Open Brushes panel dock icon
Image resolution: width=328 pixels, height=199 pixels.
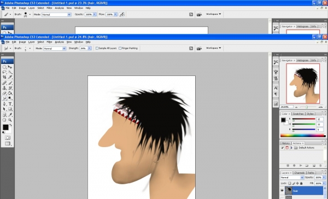[276, 72]
